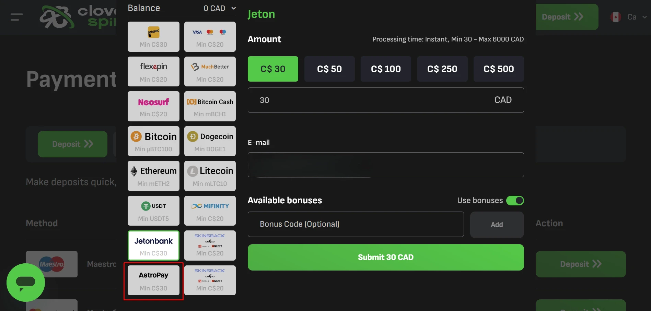
Task: Click the Processing time info text
Action: [x=448, y=39]
